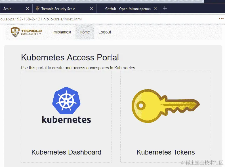Open the Kubernetes Dashboard link
The width and height of the screenshot is (225, 167).
[66, 152]
